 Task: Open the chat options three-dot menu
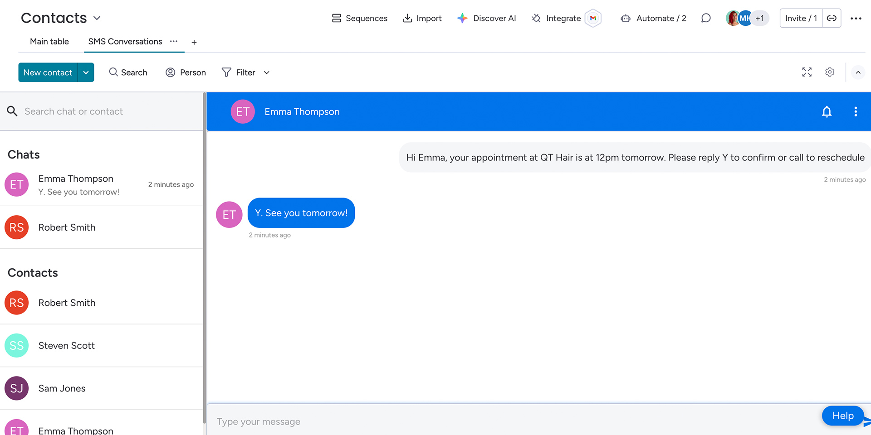click(855, 111)
